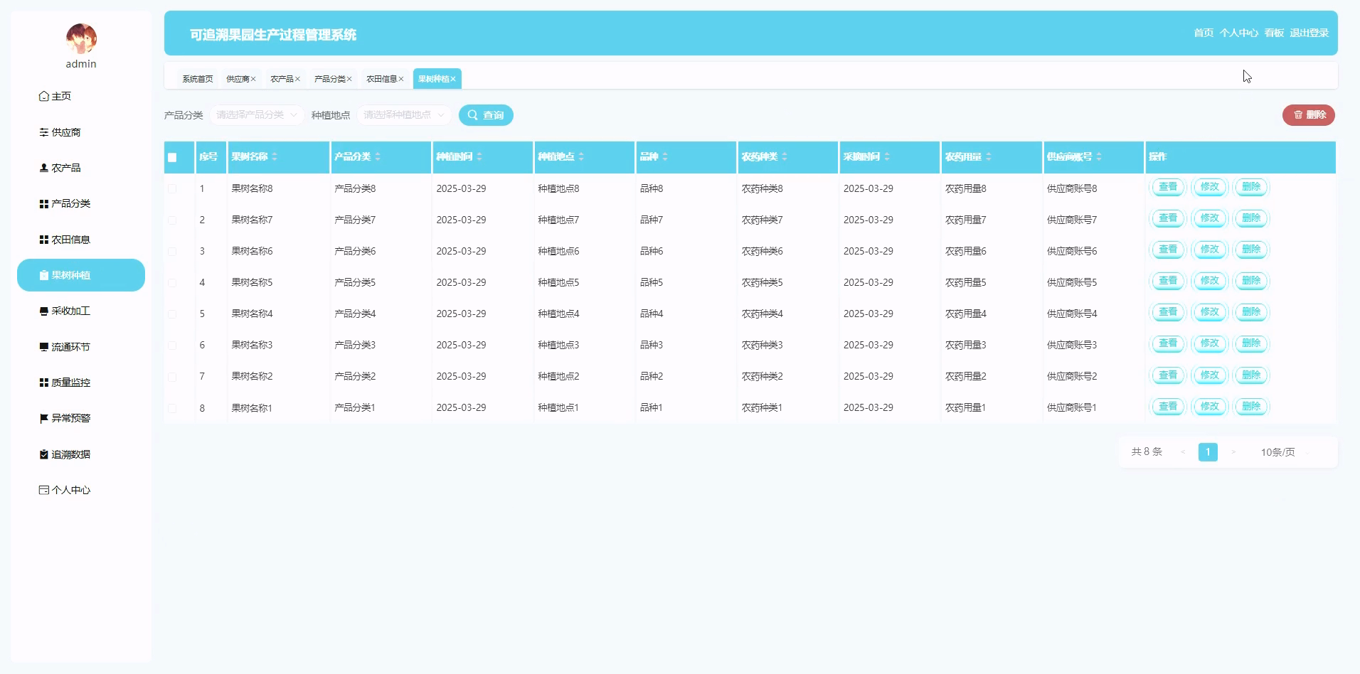Sort by 品种 column arrows
The image size is (1360, 674).
click(x=665, y=156)
